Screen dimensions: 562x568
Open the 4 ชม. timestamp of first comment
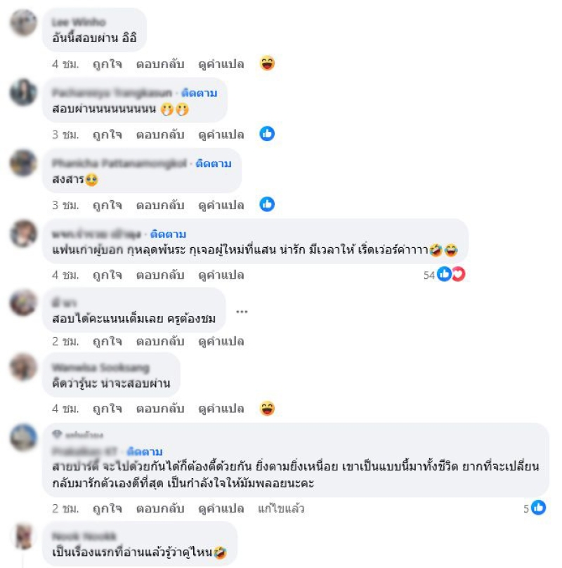(65, 64)
